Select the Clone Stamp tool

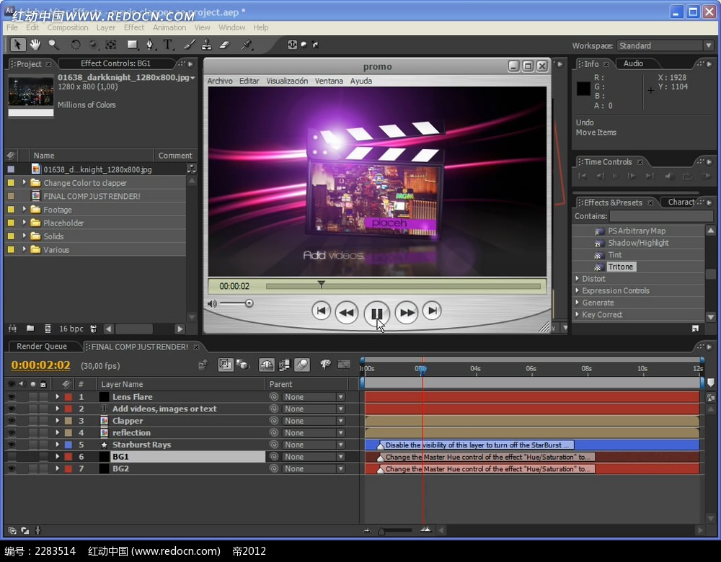coord(207,45)
